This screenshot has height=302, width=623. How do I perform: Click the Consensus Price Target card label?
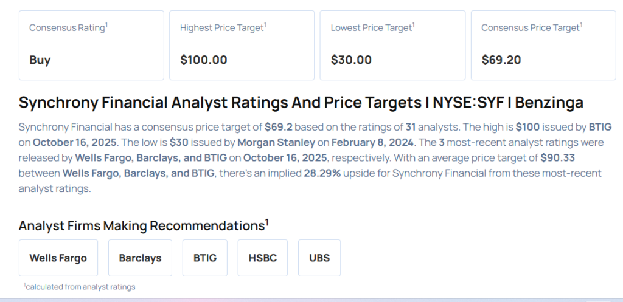531,27
